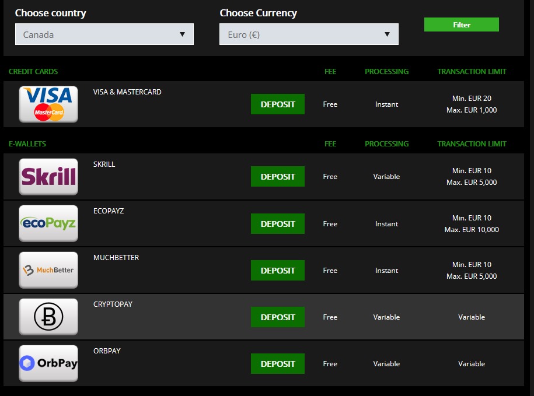Click Visa's Instant processing value

pyautogui.click(x=386, y=104)
